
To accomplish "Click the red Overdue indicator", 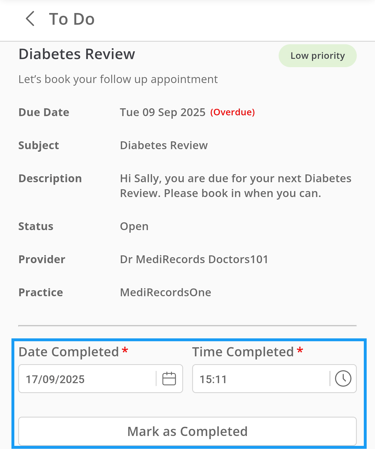I will [233, 112].
